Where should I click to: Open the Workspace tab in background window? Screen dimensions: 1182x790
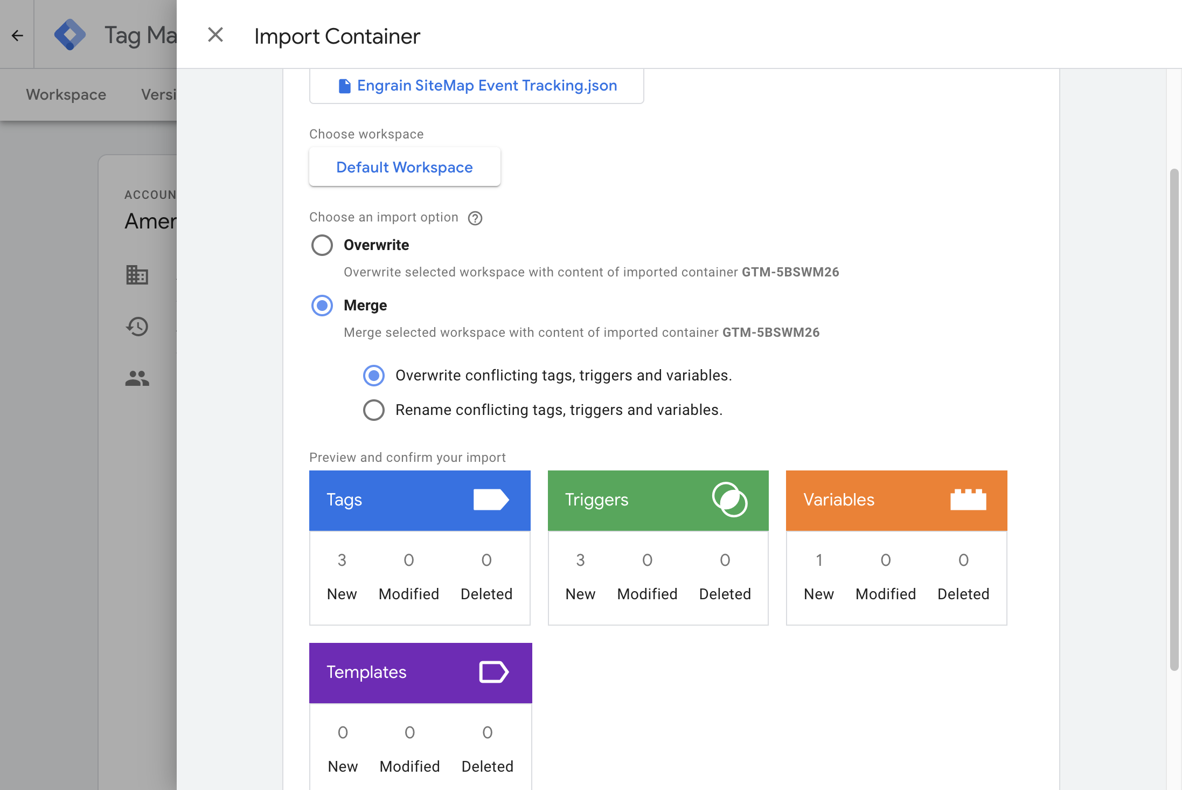(x=66, y=94)
